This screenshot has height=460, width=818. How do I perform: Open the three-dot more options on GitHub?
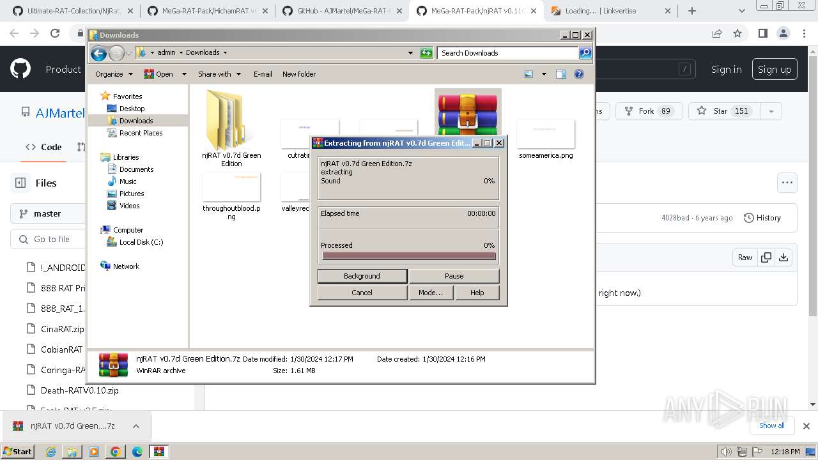(x=787, y=183)
